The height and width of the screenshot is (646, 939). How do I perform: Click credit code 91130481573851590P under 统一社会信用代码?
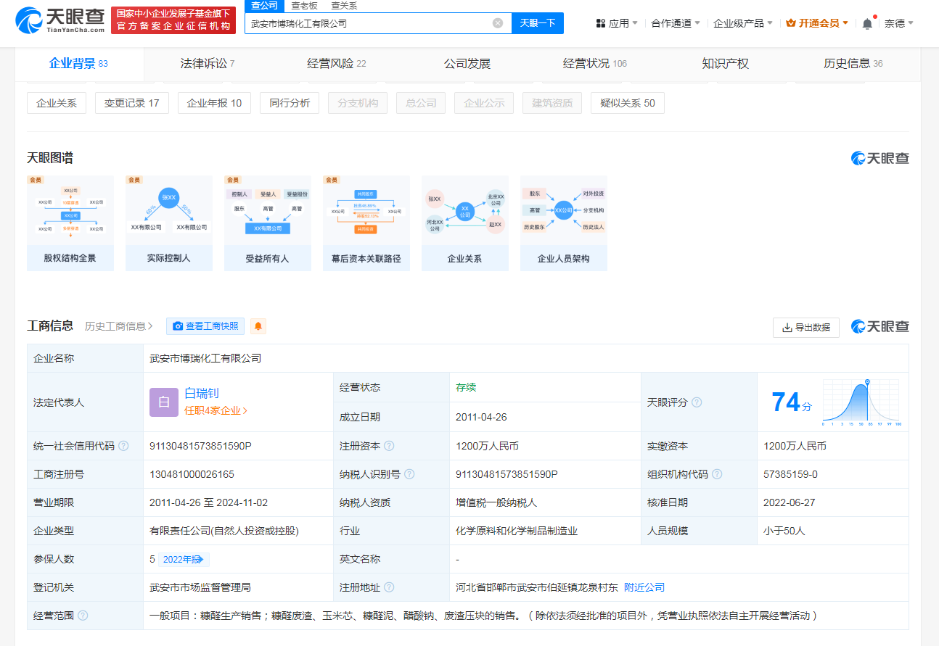pyautogui.click(x=200, y=446)
